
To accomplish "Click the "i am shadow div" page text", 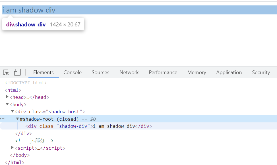I will coord(29,10).
